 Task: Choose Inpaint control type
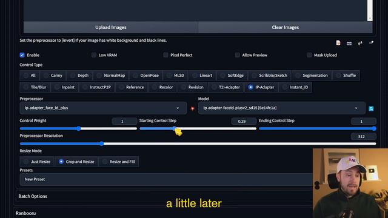coord(65,87)
